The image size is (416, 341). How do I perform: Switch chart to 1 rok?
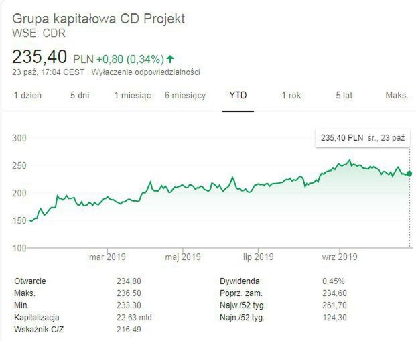[x=291, y=96]
